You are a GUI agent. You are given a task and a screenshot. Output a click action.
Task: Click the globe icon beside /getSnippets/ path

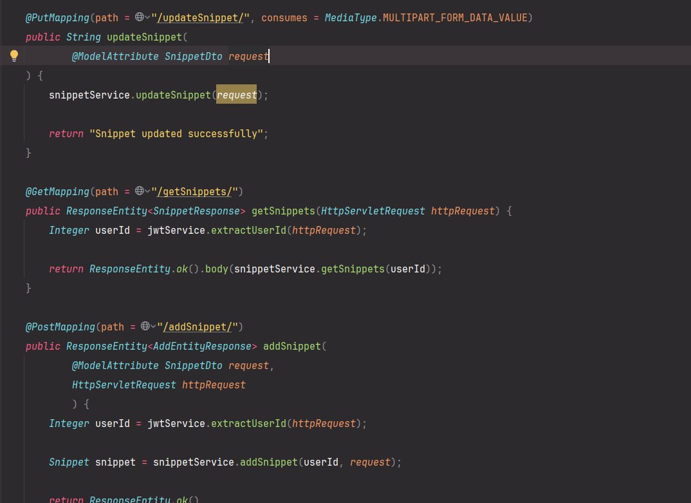coord(139,191)
